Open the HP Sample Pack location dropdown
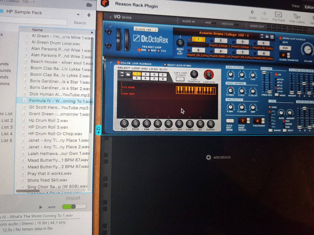Screen dimensions: 314x235 tap(78, 14)
